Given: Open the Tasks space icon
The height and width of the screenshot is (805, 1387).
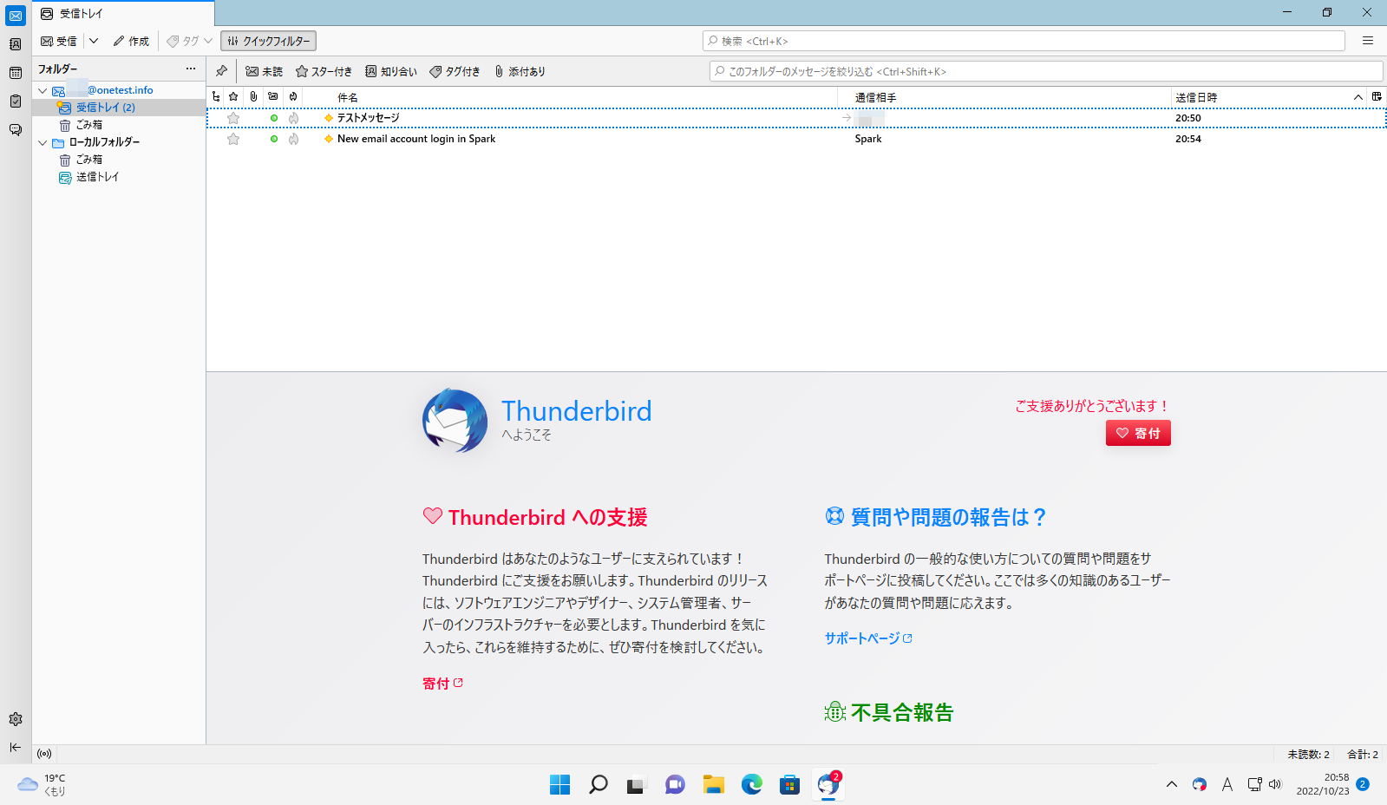Looking at the screenshot, I should pyautogui.click(x=16, y=101).
